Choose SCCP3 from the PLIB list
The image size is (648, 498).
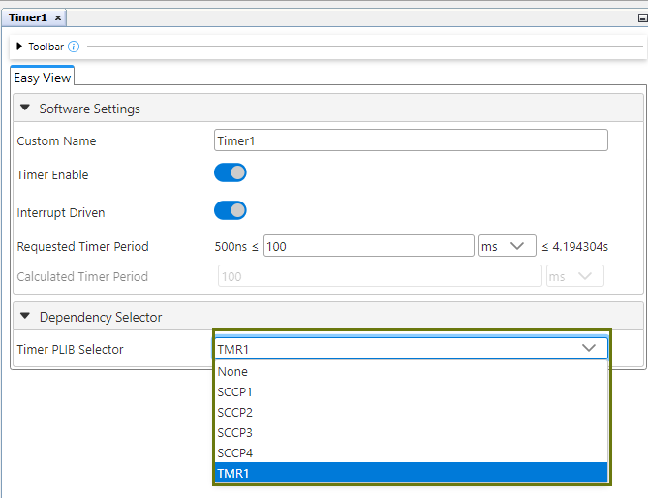point(411,432)
